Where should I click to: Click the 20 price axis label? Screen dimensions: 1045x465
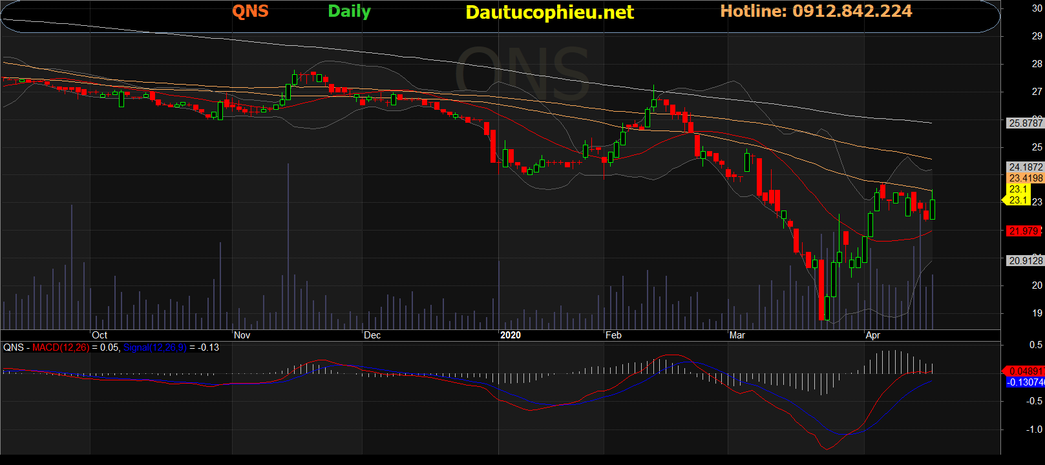1037,285
